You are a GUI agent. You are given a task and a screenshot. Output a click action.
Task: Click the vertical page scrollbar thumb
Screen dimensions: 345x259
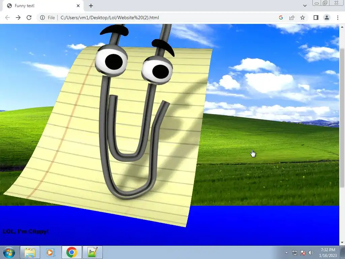tap(342, 118)
